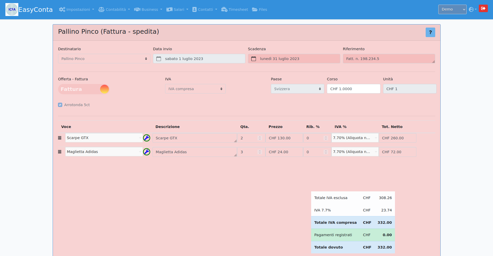Click the wrench icon for Maglietta Adidas
Viewport: 493px width, 256px height.
tap(147, 152)
